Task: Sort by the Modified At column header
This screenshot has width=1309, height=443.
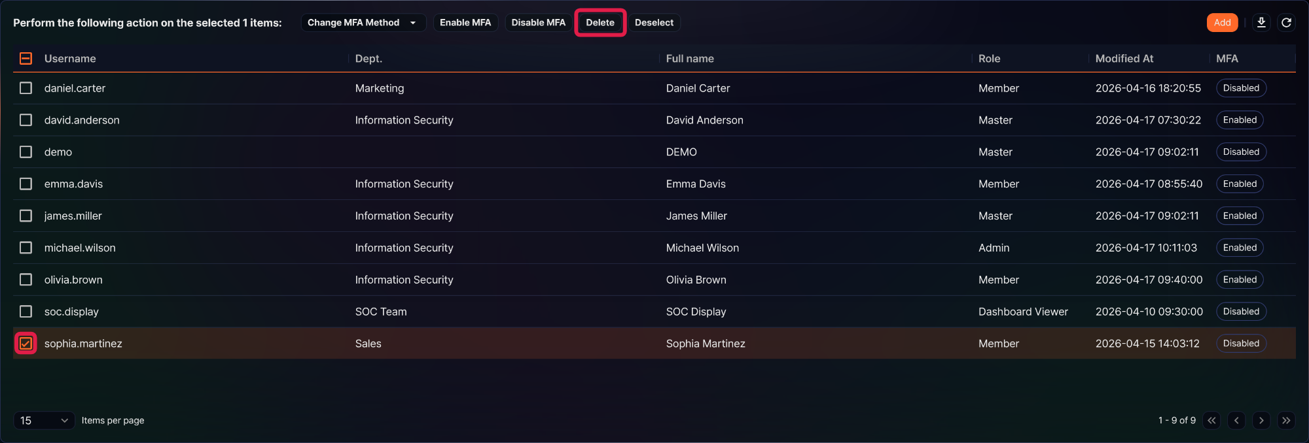Action: pos(1124,59)
